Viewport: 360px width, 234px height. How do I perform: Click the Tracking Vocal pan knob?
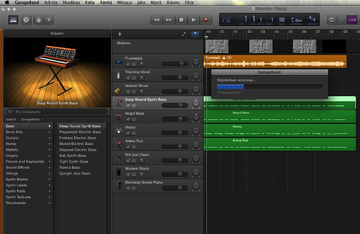196,75
